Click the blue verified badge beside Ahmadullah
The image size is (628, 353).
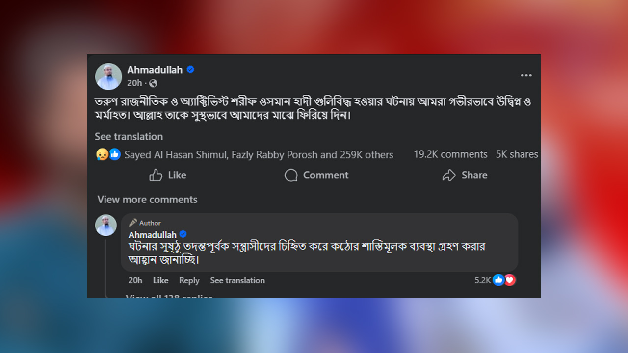(190, 70)
